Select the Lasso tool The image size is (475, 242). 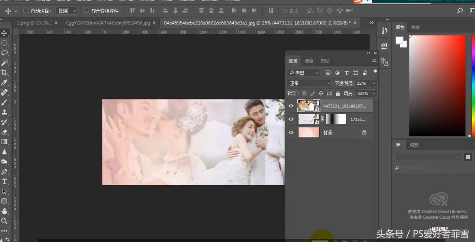tap(5, 53)
